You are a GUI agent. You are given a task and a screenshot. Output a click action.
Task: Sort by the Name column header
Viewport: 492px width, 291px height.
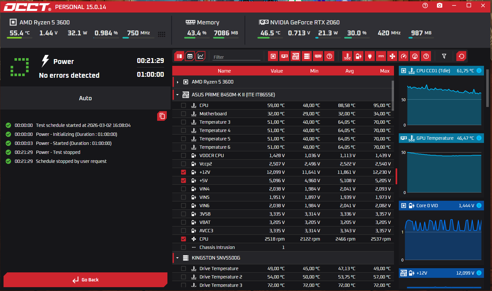coord(224,71)
